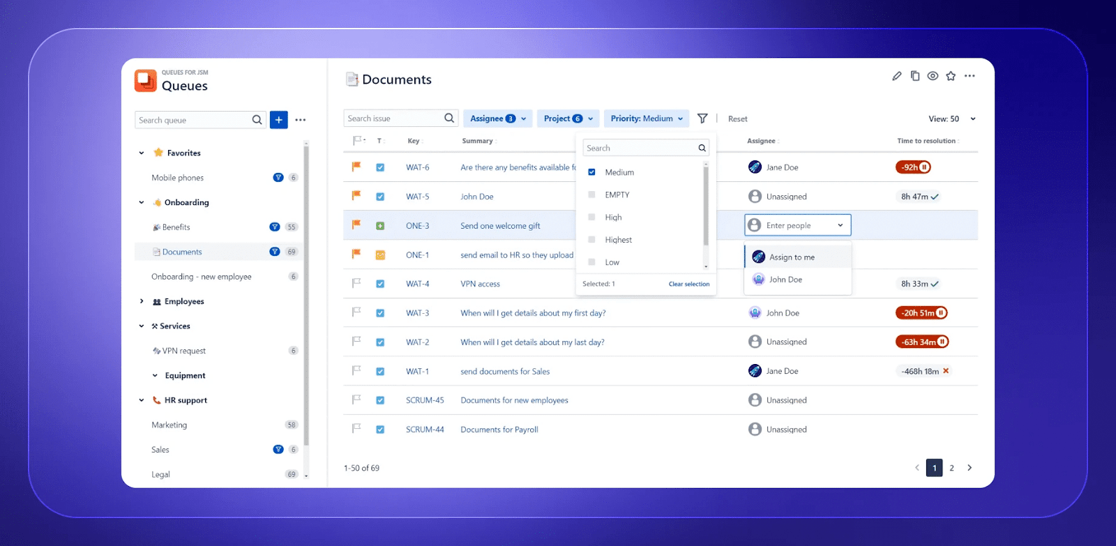Add a new queue with the plus button
The height and width of the screenshot is (546, 1116).
pos(278,120)
